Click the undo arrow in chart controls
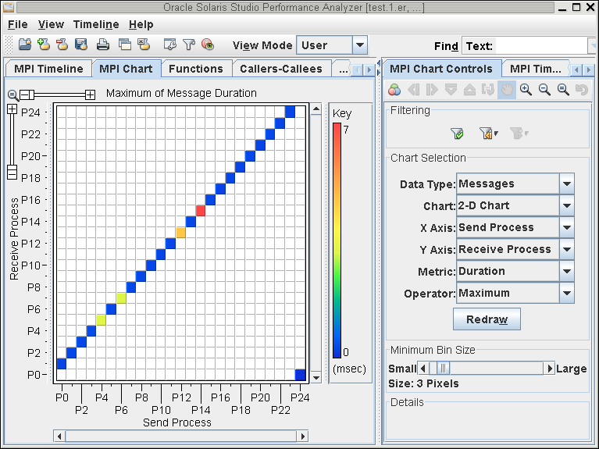Viewport: 599px width, 449px height. 581,90
